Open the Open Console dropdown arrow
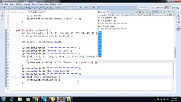This screenshot has height=102, width=181. (x=171, y=12)
